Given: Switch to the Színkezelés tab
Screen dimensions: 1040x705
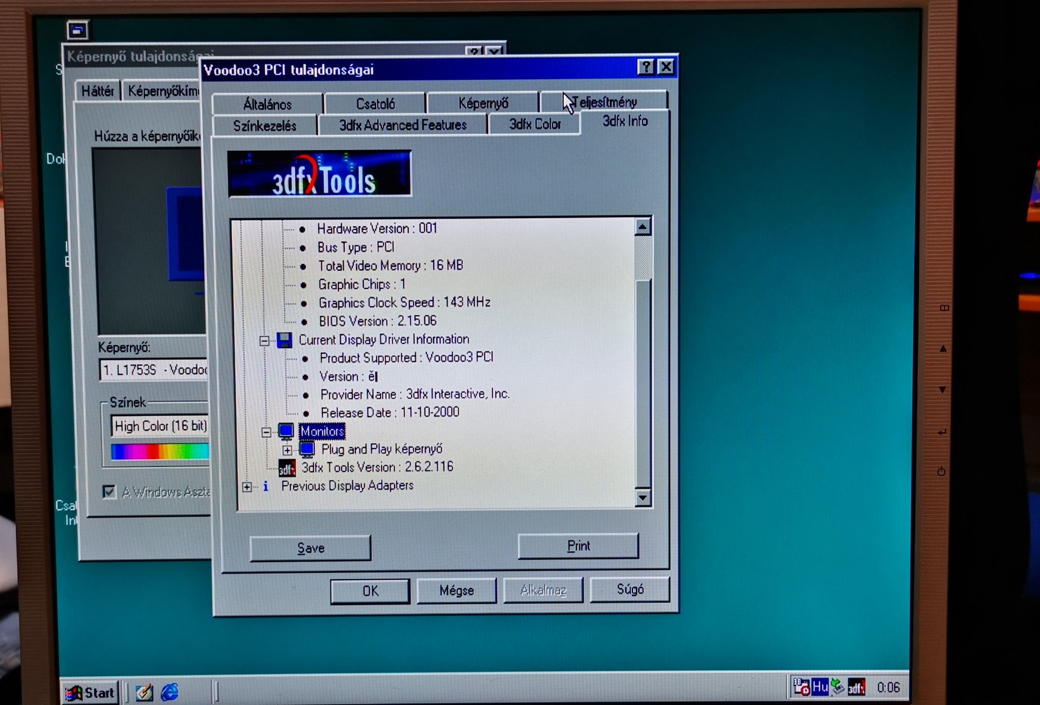Looking at the screenshot, I should pyautogui.click(x=264, y=125).
